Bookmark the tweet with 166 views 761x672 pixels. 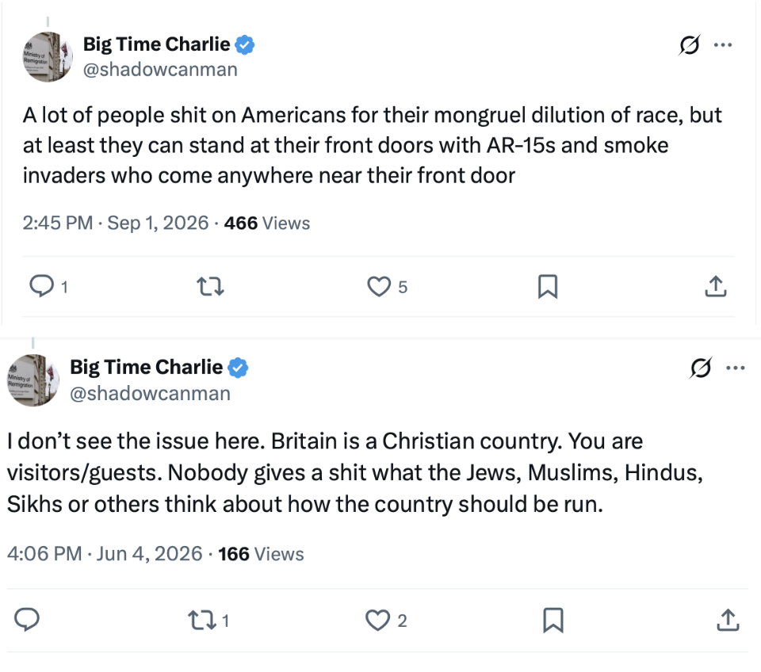pyautogui.click(x=553, y=620)
